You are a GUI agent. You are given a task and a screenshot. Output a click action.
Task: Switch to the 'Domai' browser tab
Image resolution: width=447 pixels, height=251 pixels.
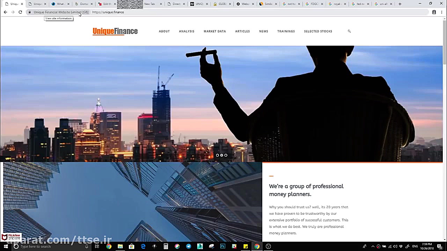[x=84, y=4]
